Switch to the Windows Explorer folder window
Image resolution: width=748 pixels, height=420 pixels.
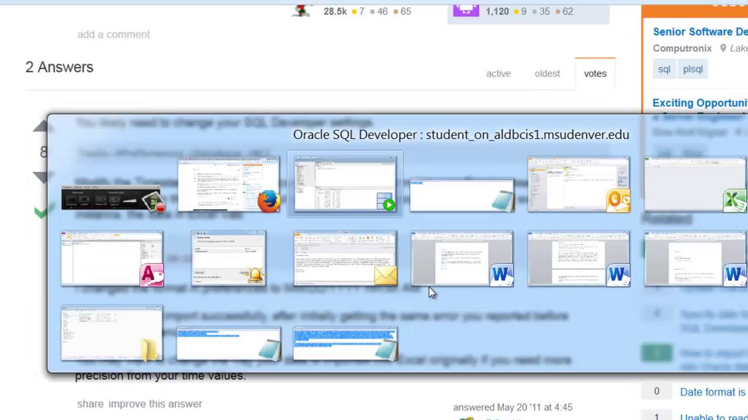pos(112,334)
